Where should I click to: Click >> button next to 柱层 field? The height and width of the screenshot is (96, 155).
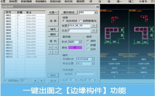[94, 26]
